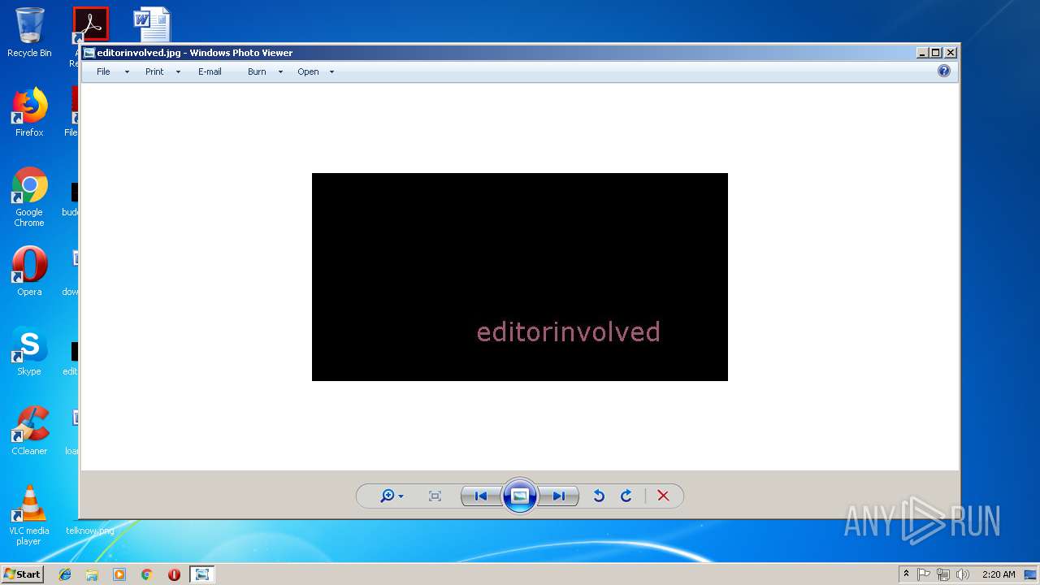The height and width of the screenshot is (585, 1040).
Task: Click the zoom magnifier button
Action: 392,496
